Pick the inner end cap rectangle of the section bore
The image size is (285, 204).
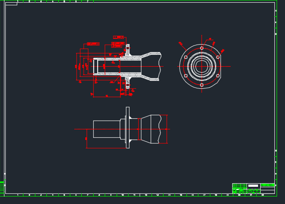click(x=95, y=67)
